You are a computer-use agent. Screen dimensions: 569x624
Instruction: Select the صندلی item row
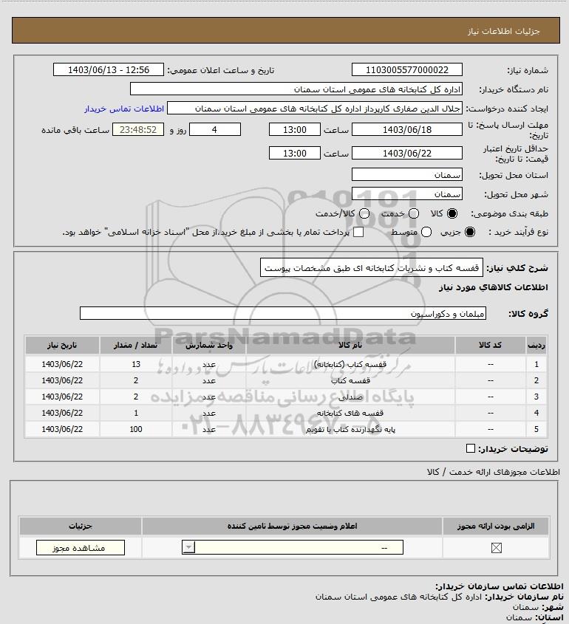click(286, 397)
